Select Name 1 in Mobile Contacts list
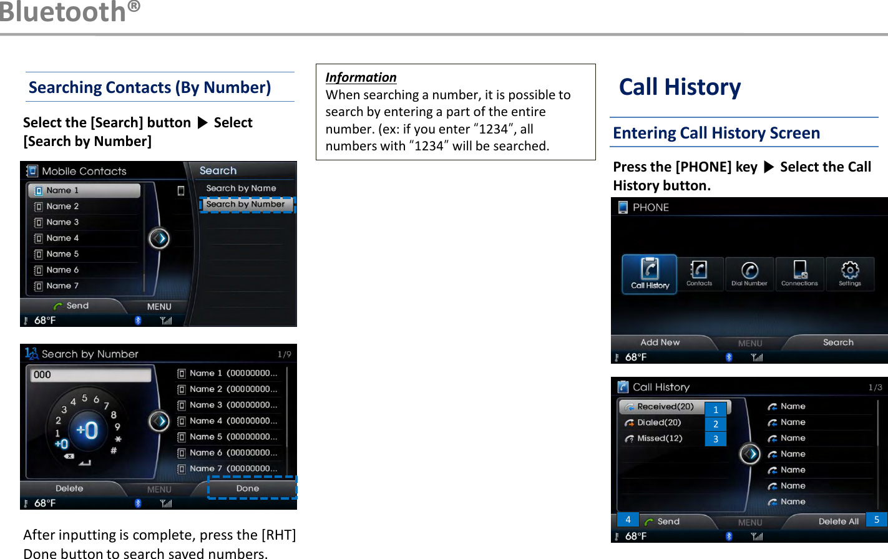Screen dimensions: 888x559 pos(84,190)
